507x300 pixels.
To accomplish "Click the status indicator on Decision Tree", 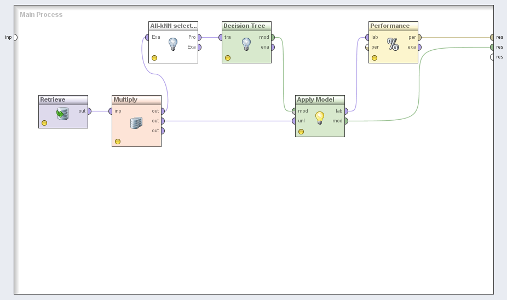I will click(228, 58).
